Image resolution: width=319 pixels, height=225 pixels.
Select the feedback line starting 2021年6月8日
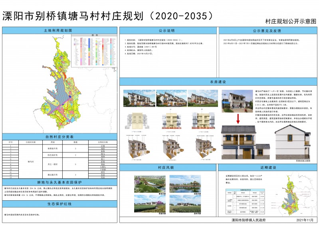tap(262, 40)
